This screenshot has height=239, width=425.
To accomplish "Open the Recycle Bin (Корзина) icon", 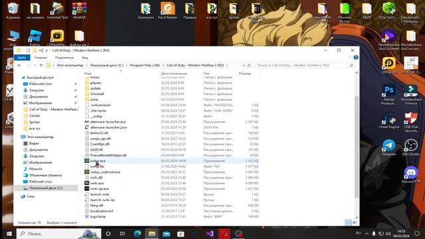I will click(x=13, y=11).
